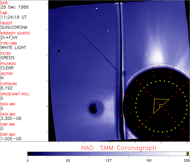Viewport: 190px width, 162px height.
Task: Click the saturated color stripes at colorbar end
Action: pyautogui.click(x=187, y=154)
